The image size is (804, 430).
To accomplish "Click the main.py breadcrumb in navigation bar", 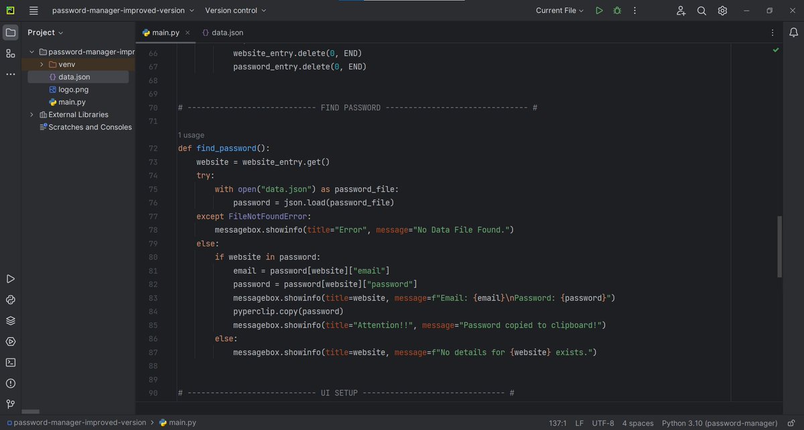I will [x=178, y=423].
